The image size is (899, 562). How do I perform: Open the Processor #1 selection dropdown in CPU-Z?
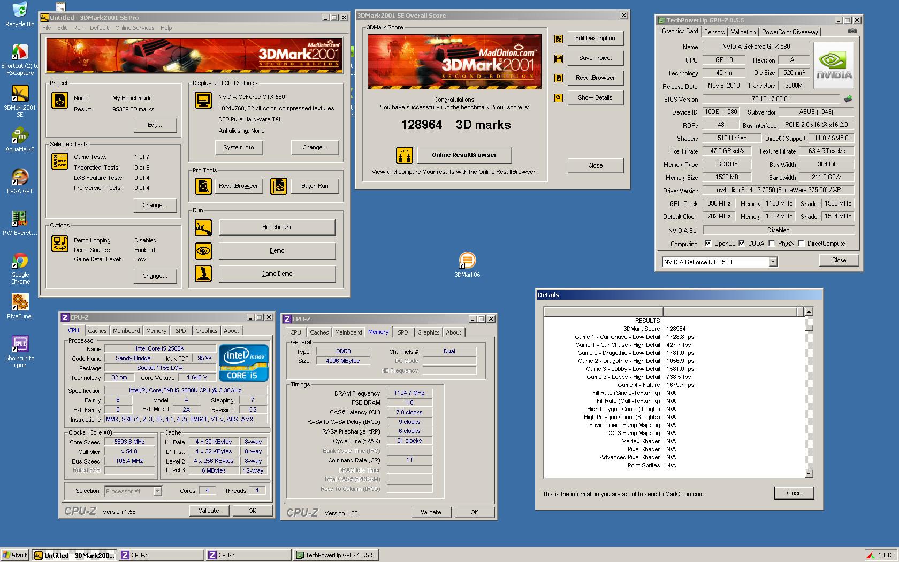157,491
